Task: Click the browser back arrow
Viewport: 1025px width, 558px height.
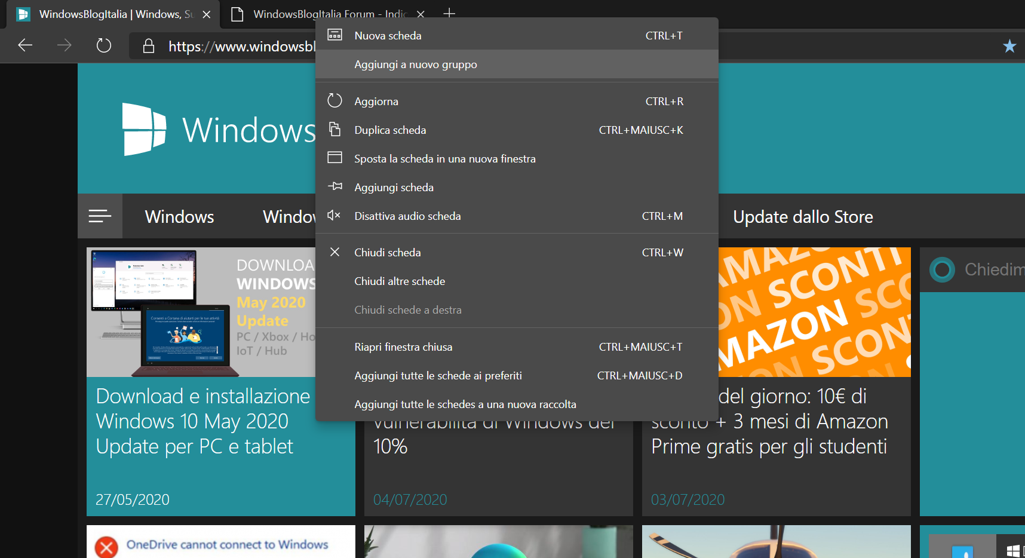Action: pos(25,45)
